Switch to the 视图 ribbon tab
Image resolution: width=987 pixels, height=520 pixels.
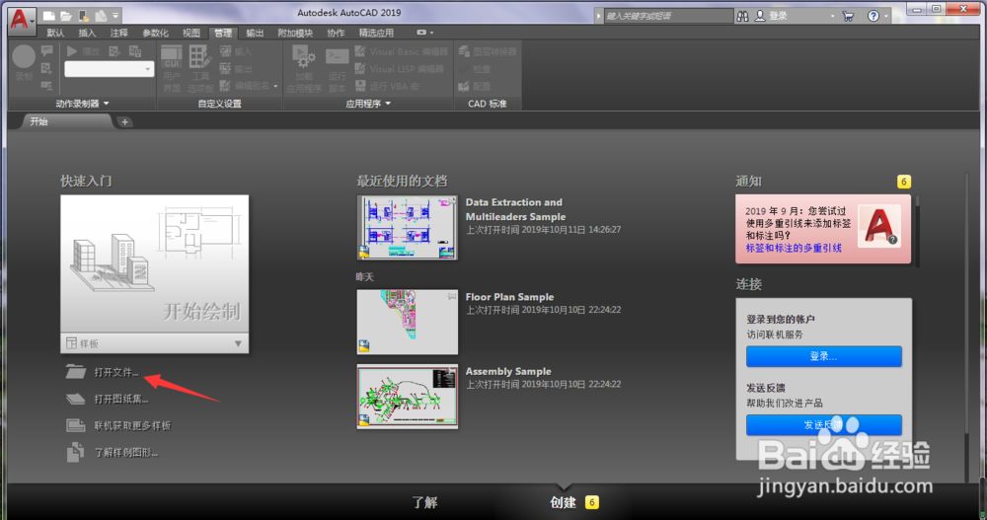pyautogui.click(x=190, y=33)
